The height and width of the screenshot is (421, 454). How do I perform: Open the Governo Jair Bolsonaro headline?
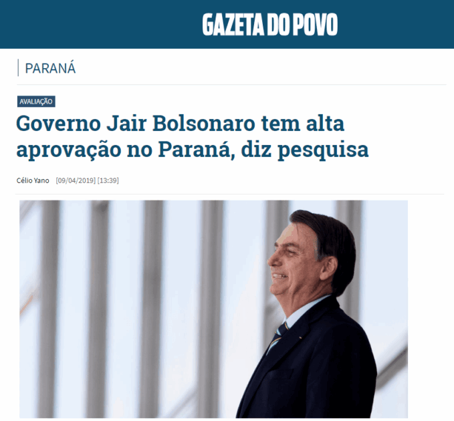[x=193, y=136]
